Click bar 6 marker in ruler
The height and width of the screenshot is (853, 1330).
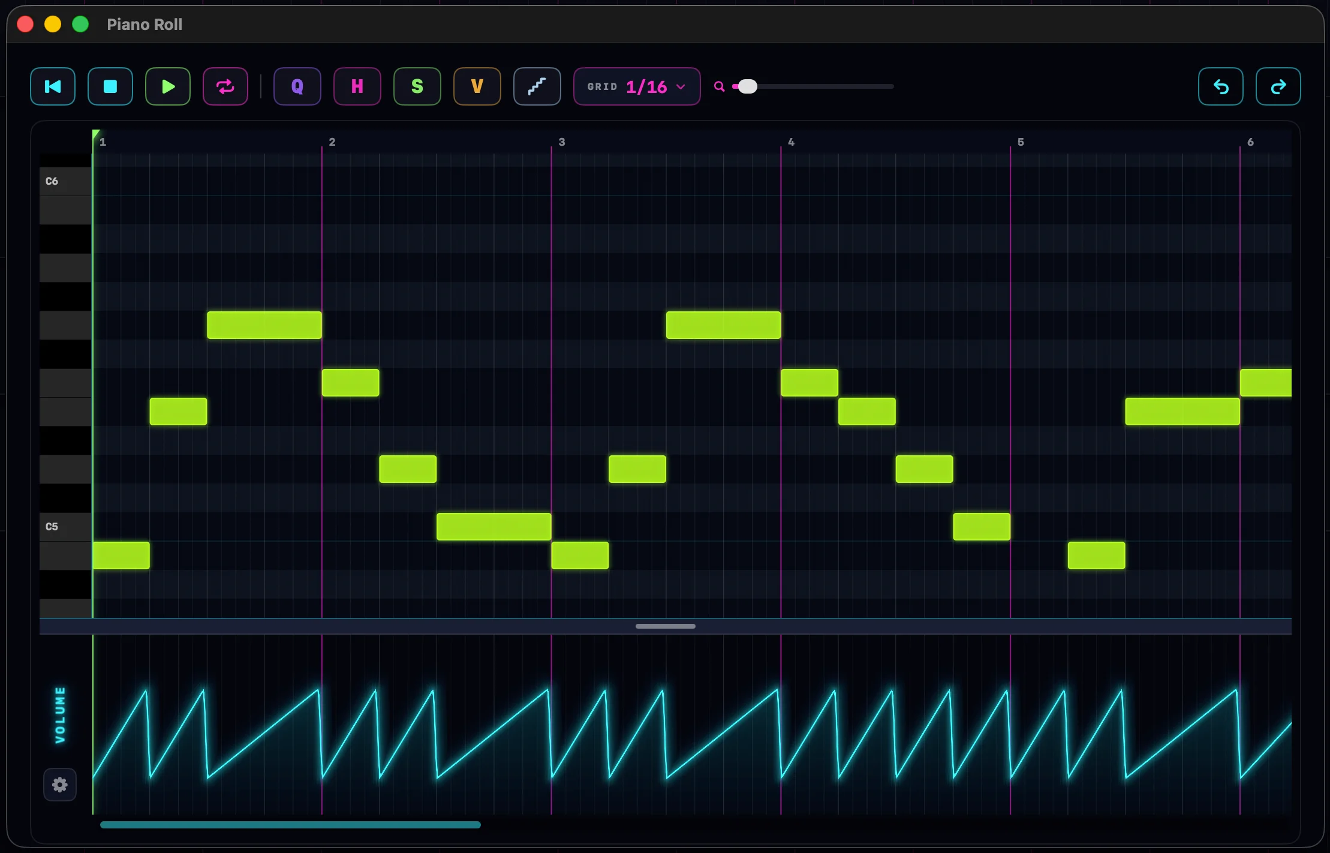[x=1250, y=142]
